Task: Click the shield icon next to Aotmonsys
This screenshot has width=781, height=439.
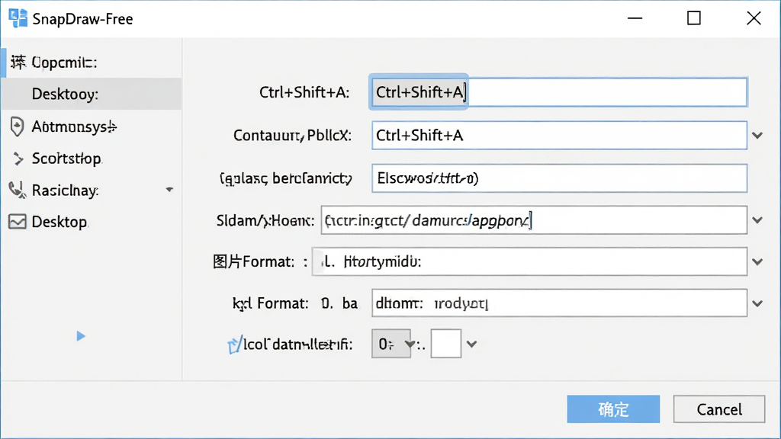Action: [17, 127]
